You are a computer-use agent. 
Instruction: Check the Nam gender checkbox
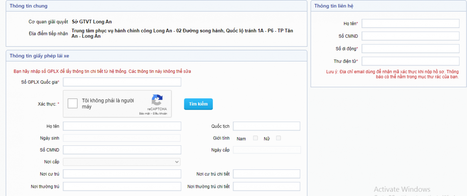click(255, 138)
